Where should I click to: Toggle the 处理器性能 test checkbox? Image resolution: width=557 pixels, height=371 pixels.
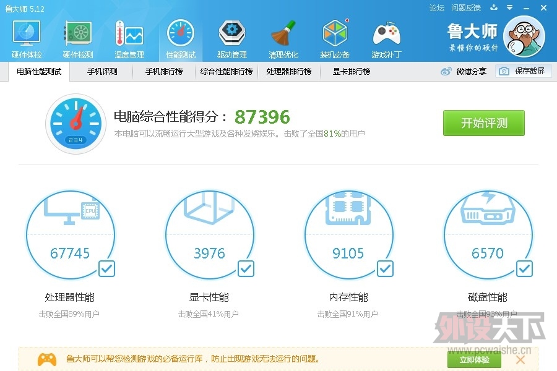[x=106, y=268]
